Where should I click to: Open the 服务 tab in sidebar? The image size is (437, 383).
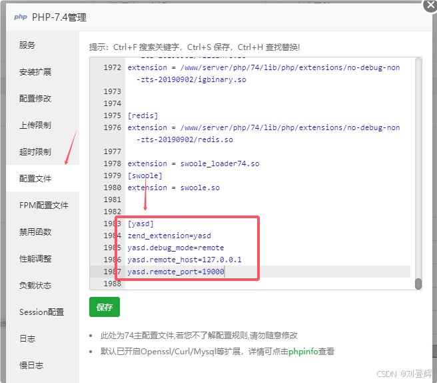click(27, 45)
